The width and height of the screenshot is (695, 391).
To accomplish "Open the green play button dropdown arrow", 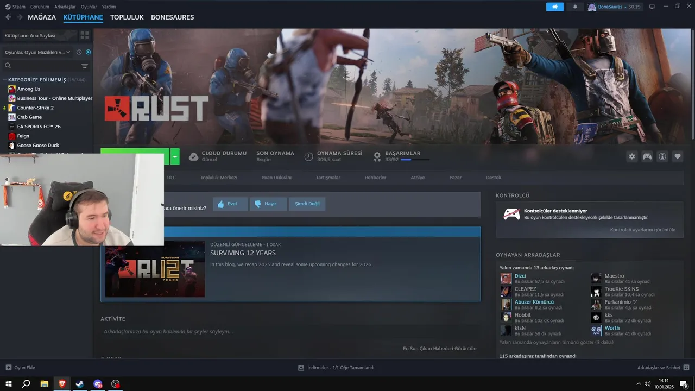I will point(175,156).
